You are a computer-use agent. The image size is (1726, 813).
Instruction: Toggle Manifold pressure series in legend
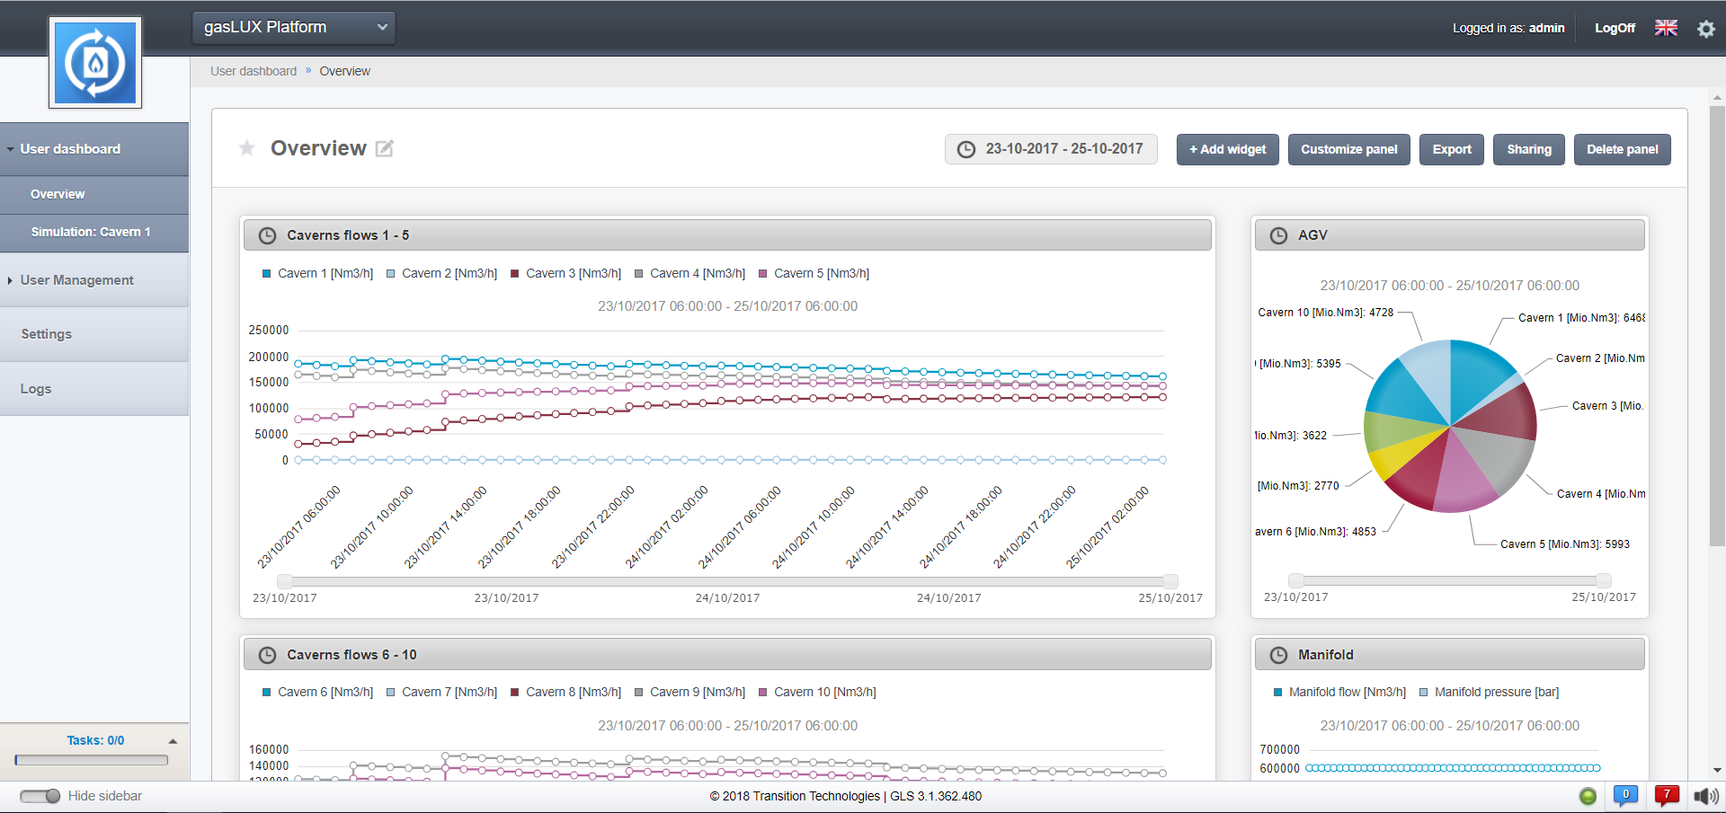[x=1489, y=692]
